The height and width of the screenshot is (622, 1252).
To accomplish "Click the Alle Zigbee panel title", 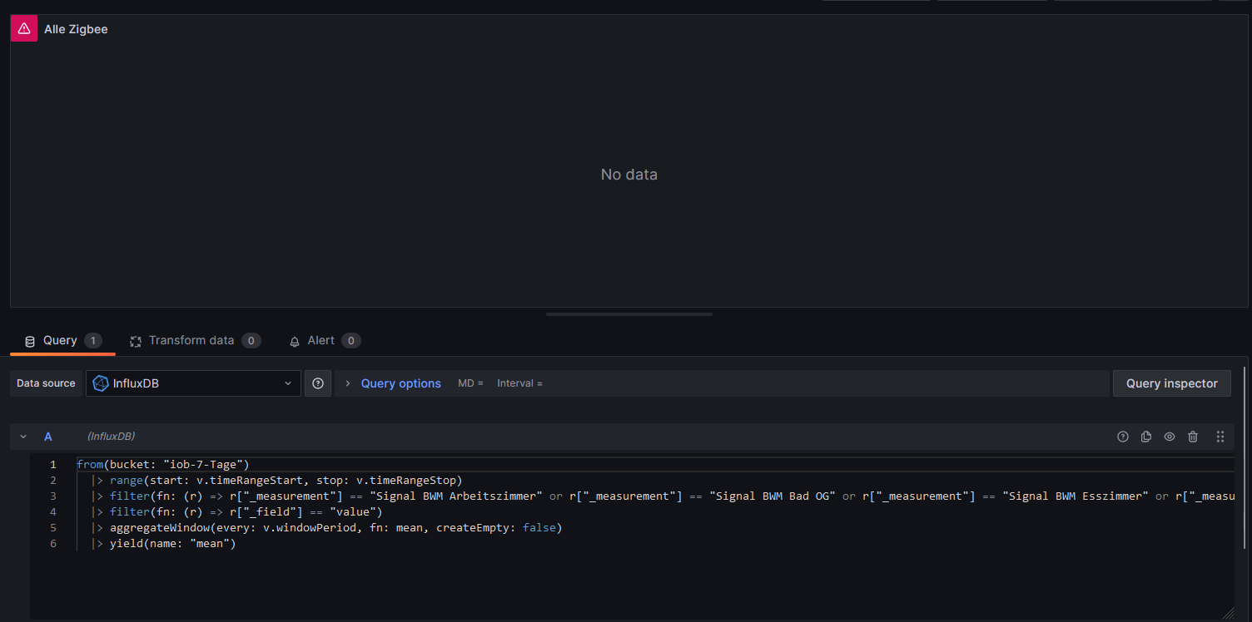I will (76, 29).
